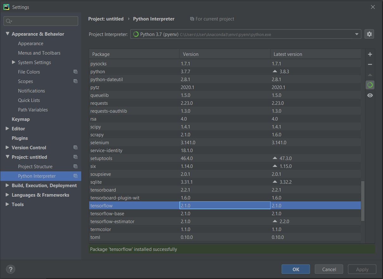Sort by the Package column header
The height and width of the screenshot is (279, 383).
click(134, 54)
